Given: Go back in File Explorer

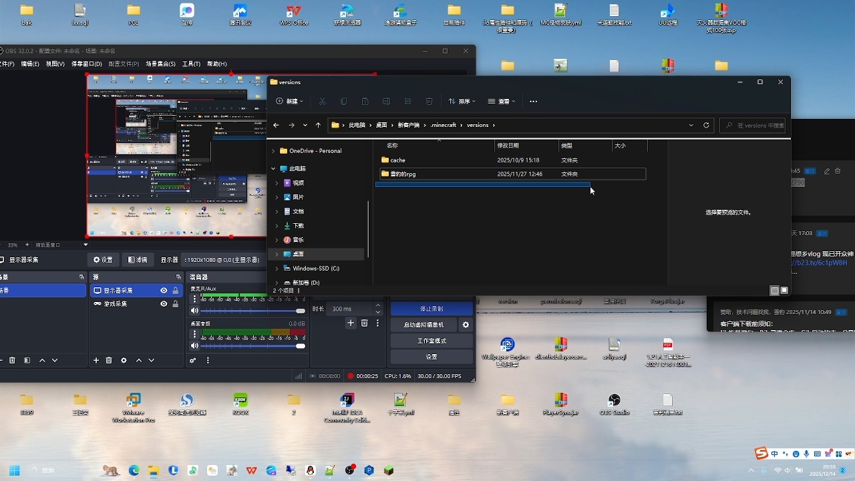Looking at the screenshot, I should tap(276, 125).
